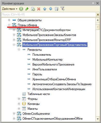101x123 pixels.
Task: Click the scrollbar up arrow
Action: point(98,20)
